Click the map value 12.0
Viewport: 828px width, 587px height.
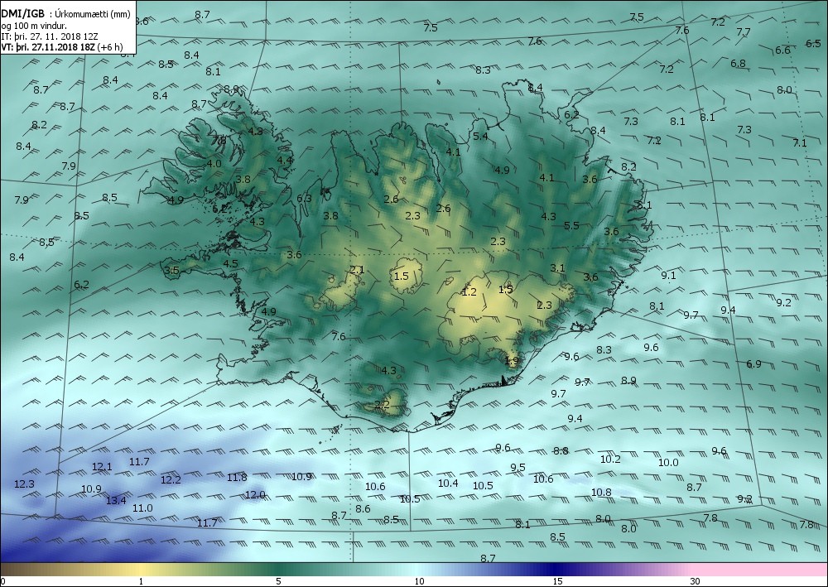tap(255, 494)
